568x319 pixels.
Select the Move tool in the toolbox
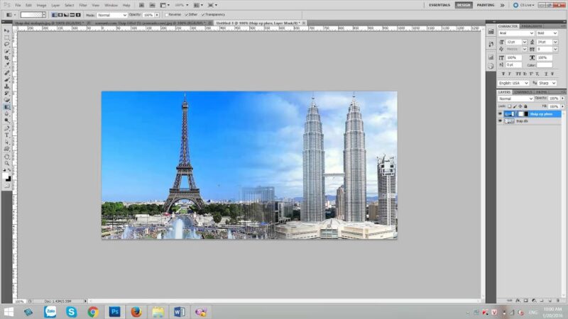7,30
